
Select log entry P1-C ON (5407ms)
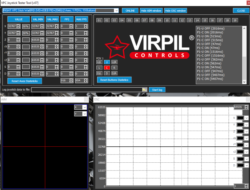[210, 79]
